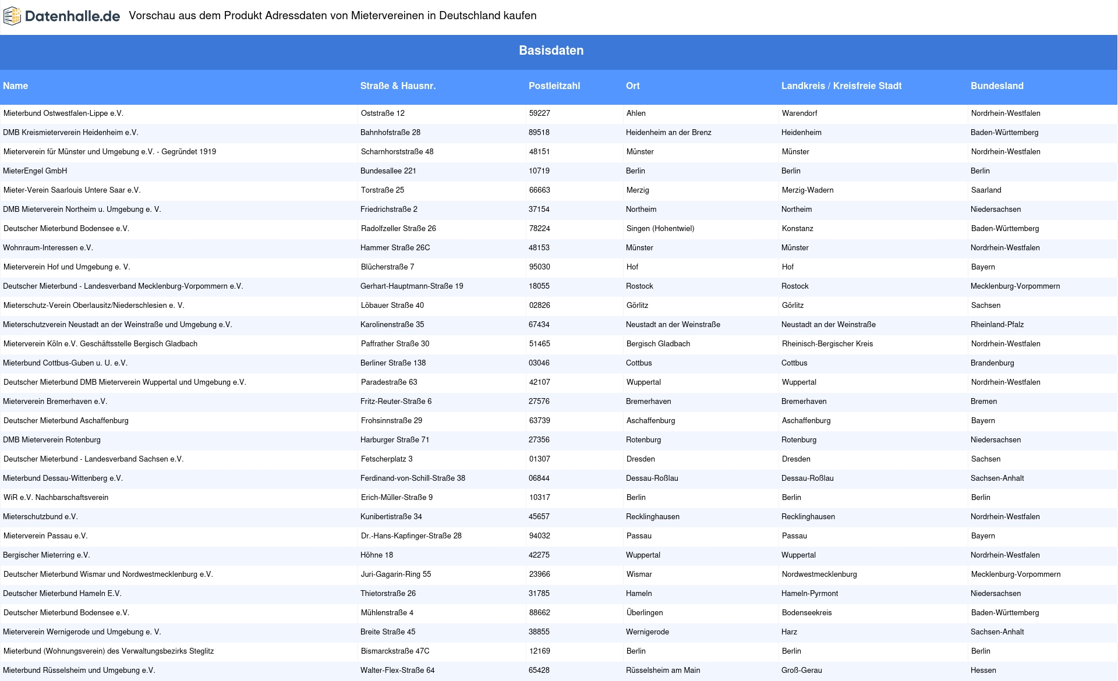
Task: Select the MieterEngel GmbH cell
Action: point(35,171)
